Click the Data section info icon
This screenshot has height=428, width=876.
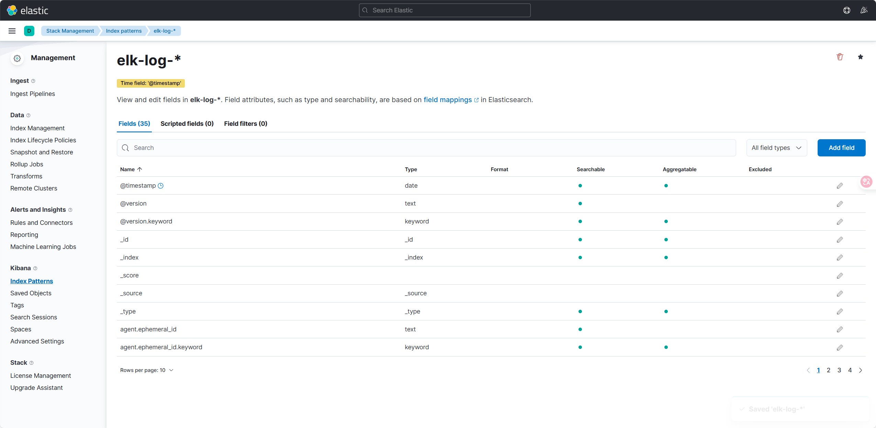29,116
